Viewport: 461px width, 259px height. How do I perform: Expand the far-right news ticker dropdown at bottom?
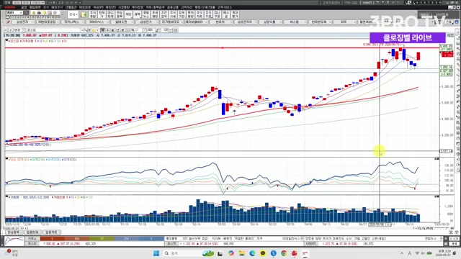[x=442, y=238]
